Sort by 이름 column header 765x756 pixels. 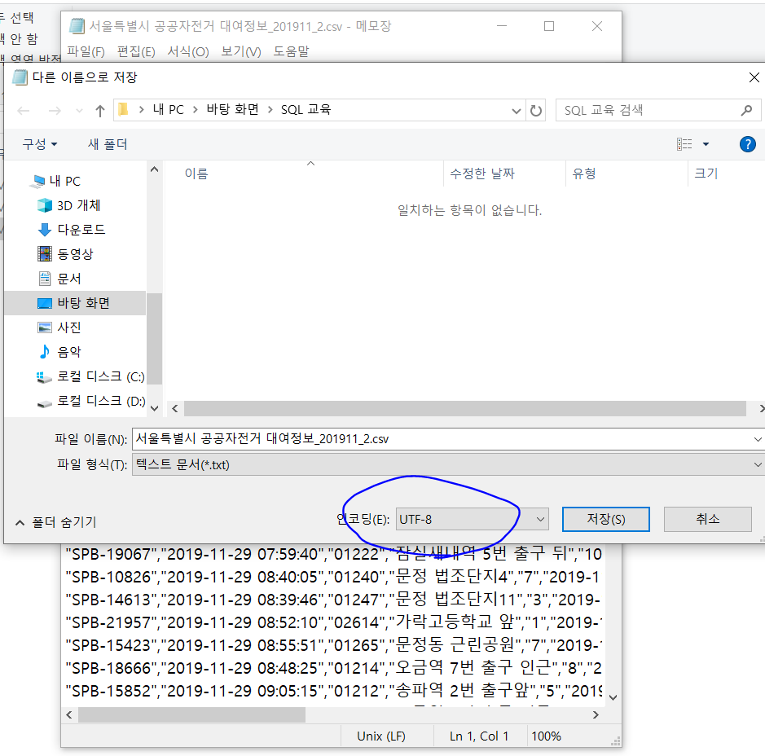pyautogui.click(x=196, y=174)
